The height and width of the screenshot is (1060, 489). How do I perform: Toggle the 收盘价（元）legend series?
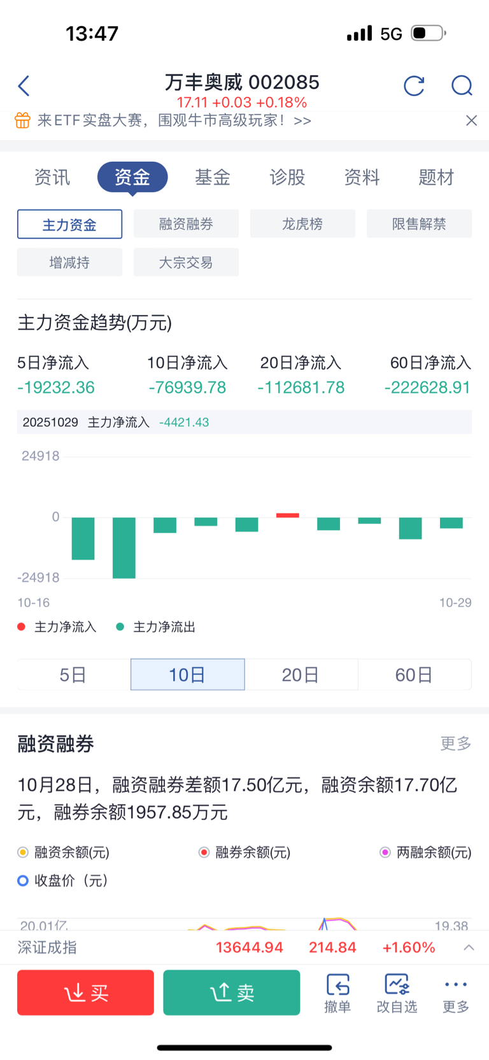(x=62, y=880)
